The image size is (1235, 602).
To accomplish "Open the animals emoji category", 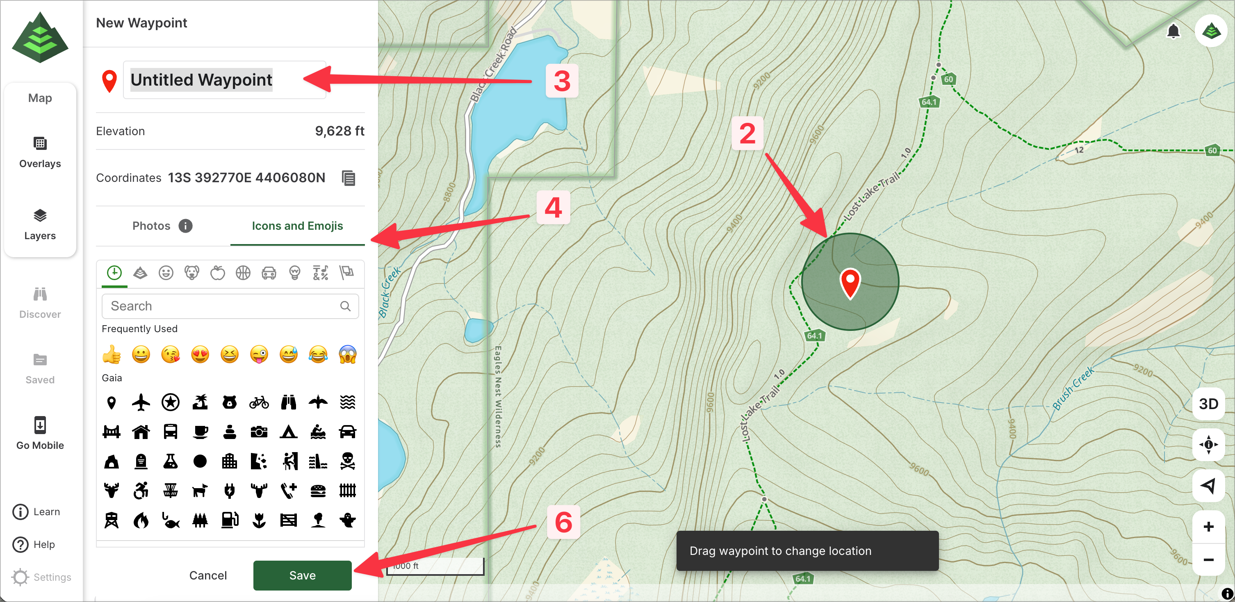I will (x=192, y=273).
